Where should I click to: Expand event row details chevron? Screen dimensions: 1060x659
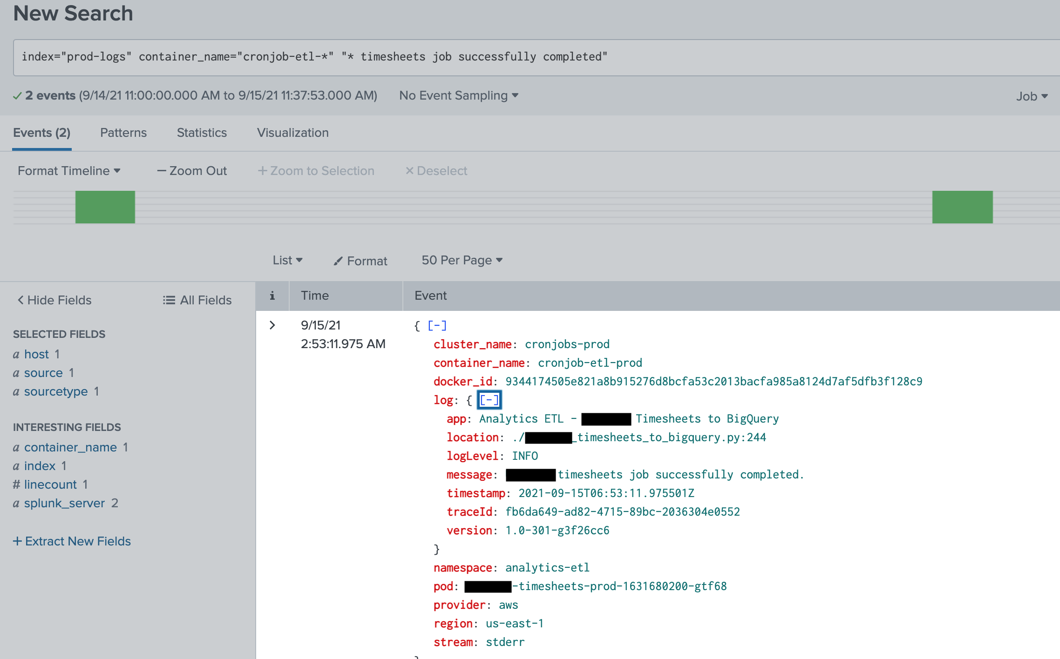click(272, 325)
